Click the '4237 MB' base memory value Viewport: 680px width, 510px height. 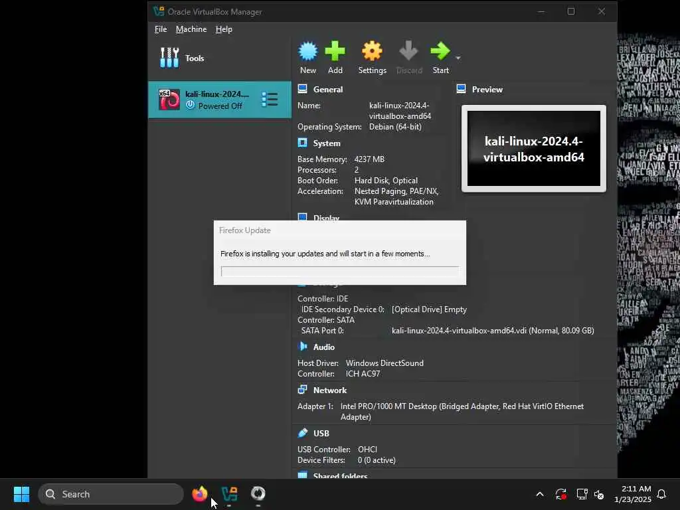[369, 159]
